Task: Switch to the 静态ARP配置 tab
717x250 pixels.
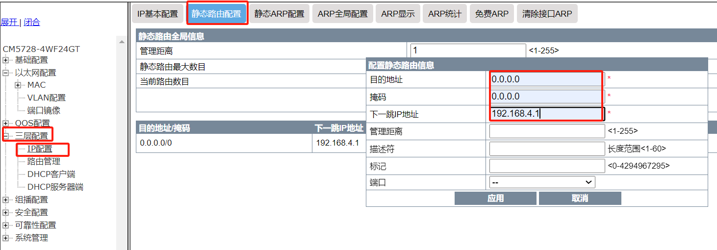Action: (x=279, y=14)
